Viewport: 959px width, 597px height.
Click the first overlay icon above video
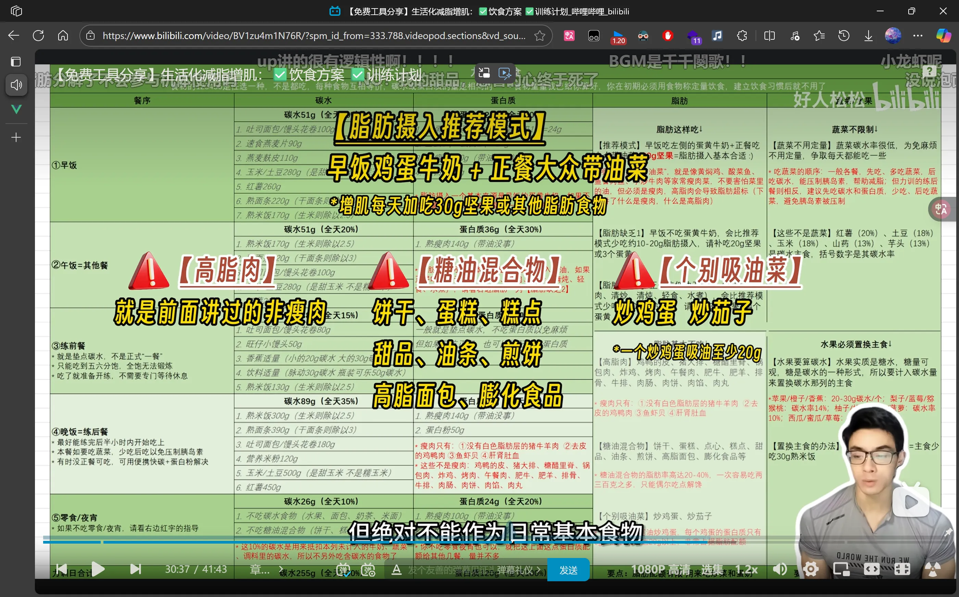[484, 73]
